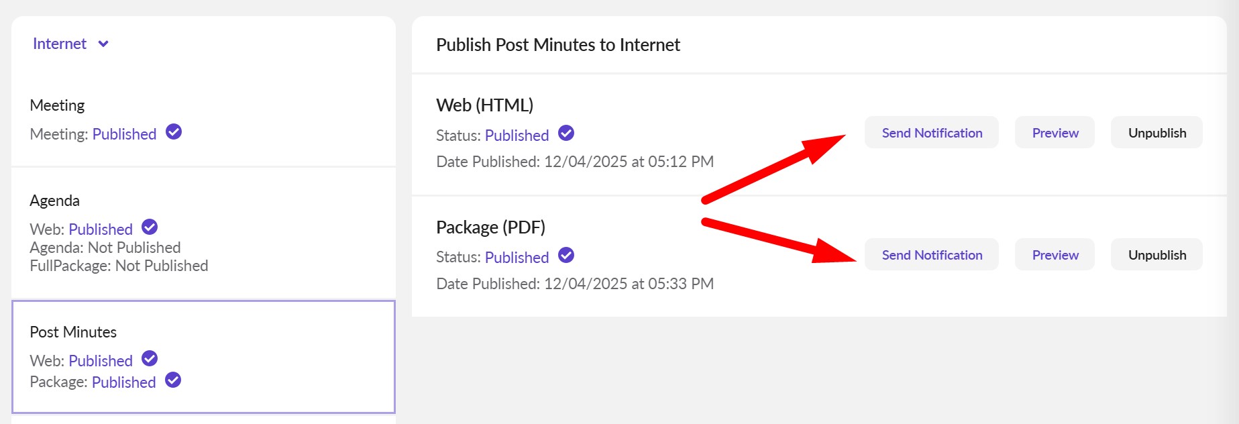Open the Published status link under Web (HTML)
The height and width of the screenshot is (424, 1239).
click(x=517, y=135)
